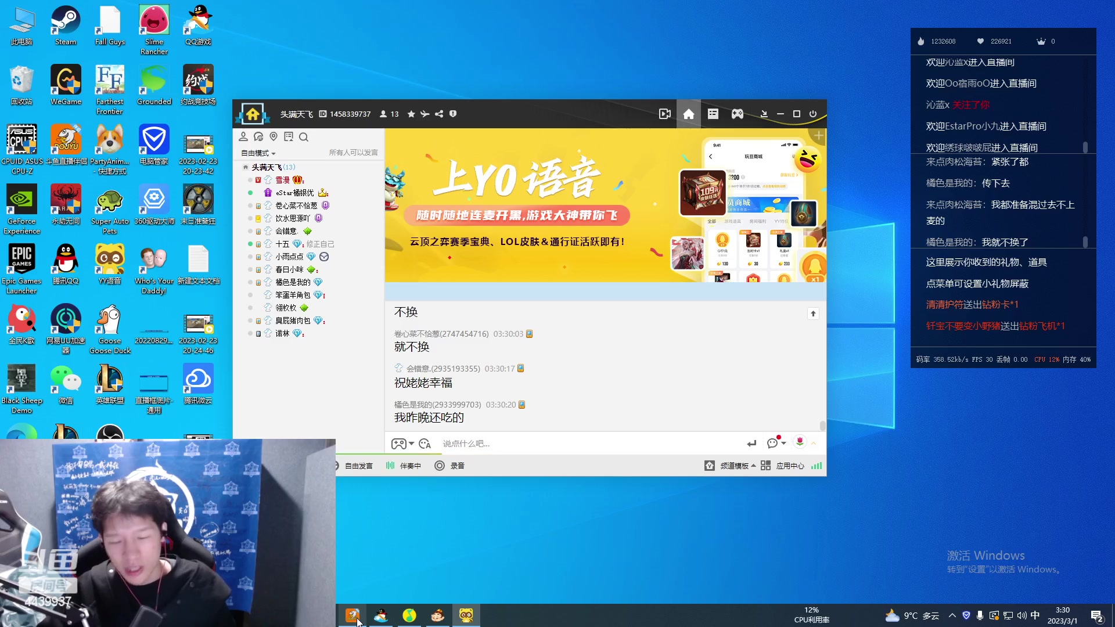Screen dimensions: 1115x627
Task: Click the YO语音 promotional banner
Action: click(605, 205)
